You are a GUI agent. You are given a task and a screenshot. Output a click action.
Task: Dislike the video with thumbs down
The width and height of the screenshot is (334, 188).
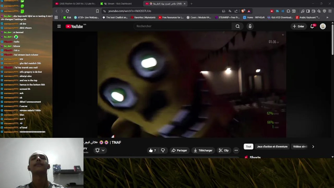(163, 150)
